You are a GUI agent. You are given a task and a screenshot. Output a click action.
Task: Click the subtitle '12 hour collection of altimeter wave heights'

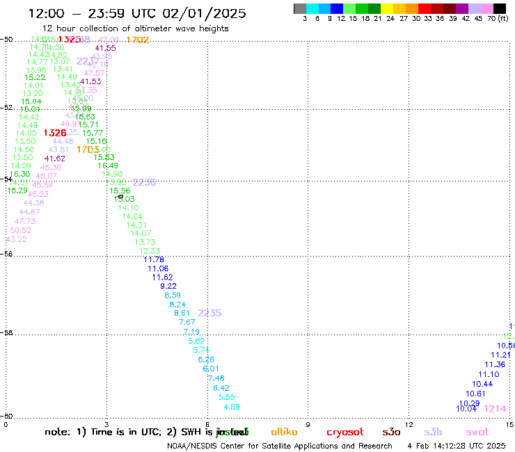[x=136, y=29]
